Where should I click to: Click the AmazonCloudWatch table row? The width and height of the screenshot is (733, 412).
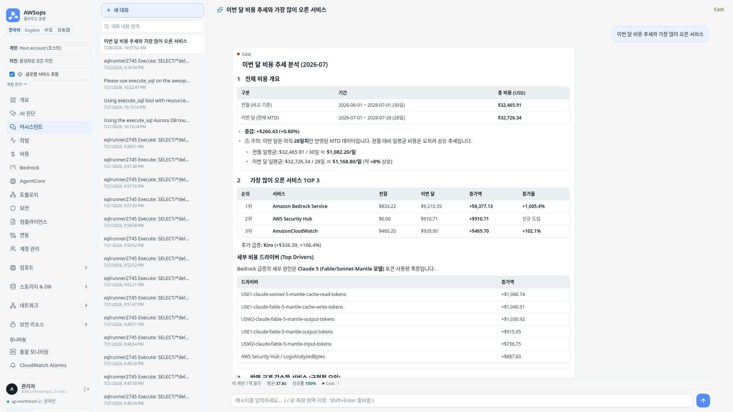point(403,231)
